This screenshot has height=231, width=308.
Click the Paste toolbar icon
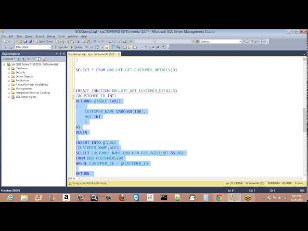(89, 42)
